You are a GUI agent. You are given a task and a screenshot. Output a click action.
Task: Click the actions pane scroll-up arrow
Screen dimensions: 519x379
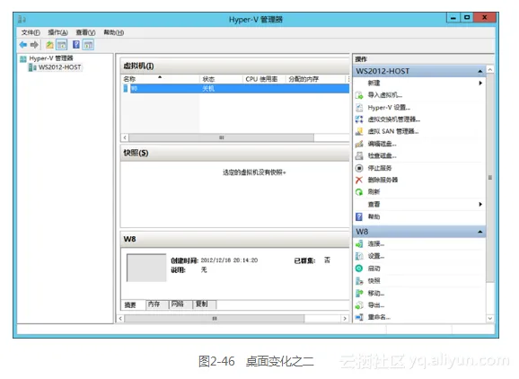[490, 69]
